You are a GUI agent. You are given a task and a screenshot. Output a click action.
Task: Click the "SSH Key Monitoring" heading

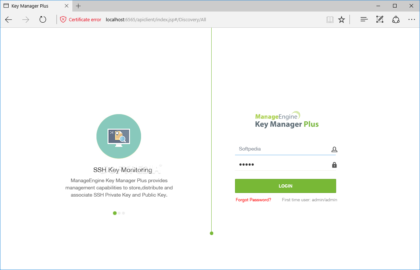tap(123, 170)
